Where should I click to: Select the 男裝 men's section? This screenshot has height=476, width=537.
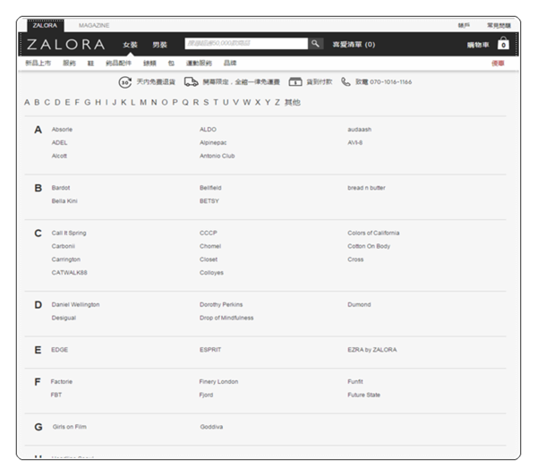[x=159, y=45]
